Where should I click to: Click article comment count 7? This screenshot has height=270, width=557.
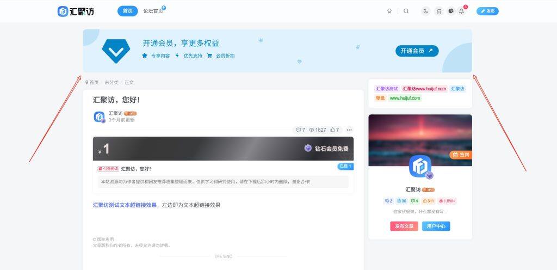(300, 130)
